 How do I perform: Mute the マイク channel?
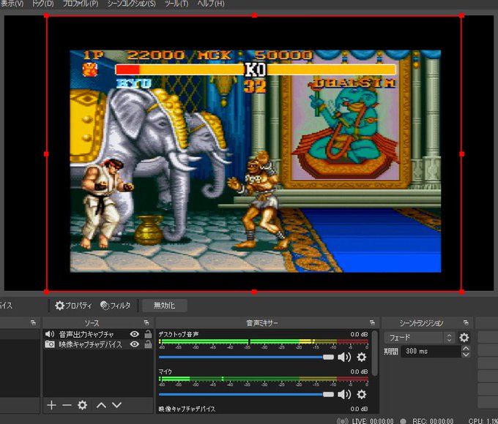(344, 395)
